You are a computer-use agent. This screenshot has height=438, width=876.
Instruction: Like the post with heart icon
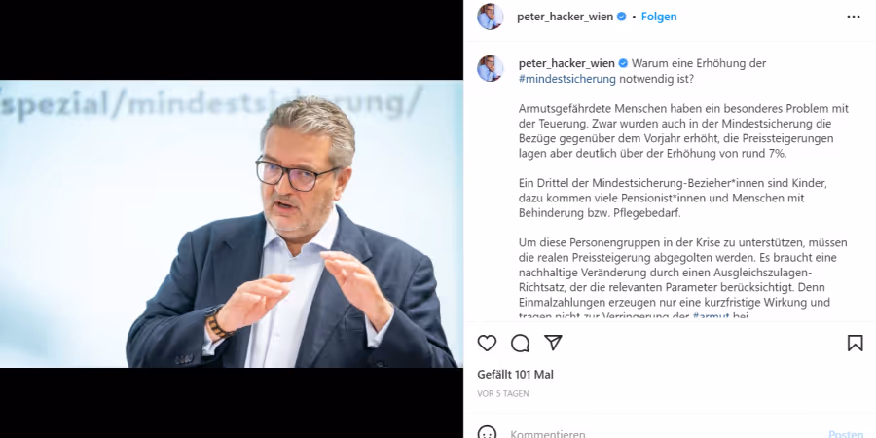pos(487,343)
